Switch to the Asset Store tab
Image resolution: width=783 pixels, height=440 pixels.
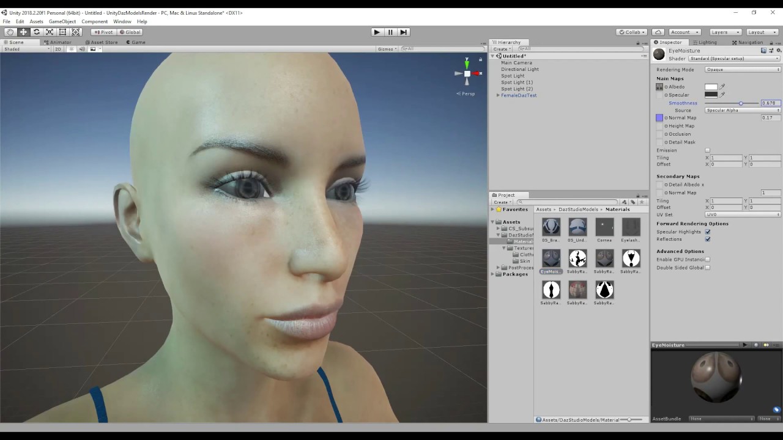(x=102, y=42)
